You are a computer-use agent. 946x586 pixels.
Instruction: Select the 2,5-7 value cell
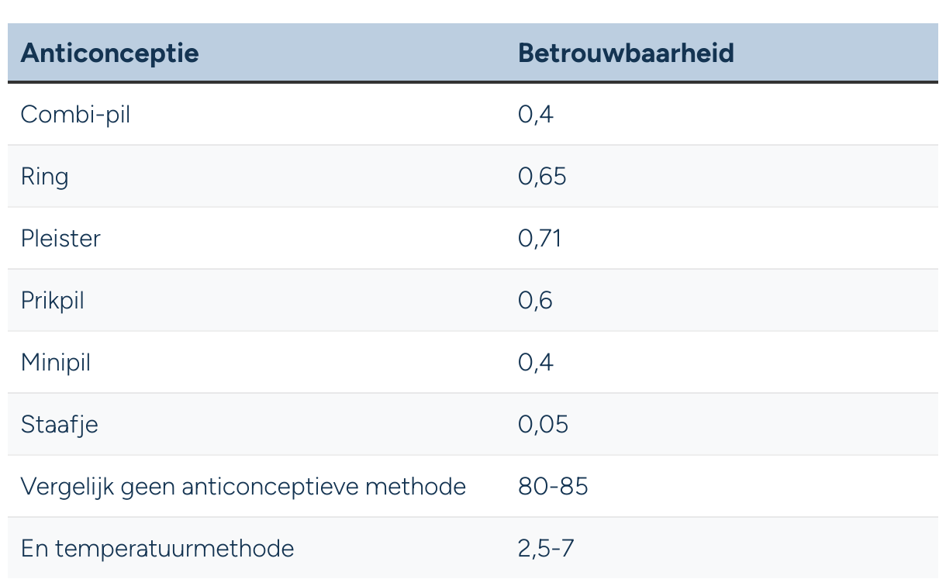546,549
